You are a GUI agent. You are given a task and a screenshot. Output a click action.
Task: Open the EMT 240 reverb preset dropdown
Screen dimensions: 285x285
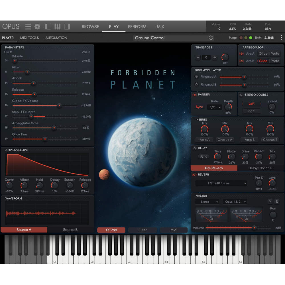(x=221, y=183)
